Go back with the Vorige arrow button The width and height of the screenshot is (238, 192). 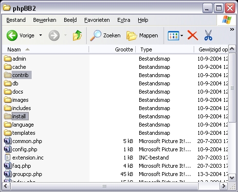tap(12, 35)
